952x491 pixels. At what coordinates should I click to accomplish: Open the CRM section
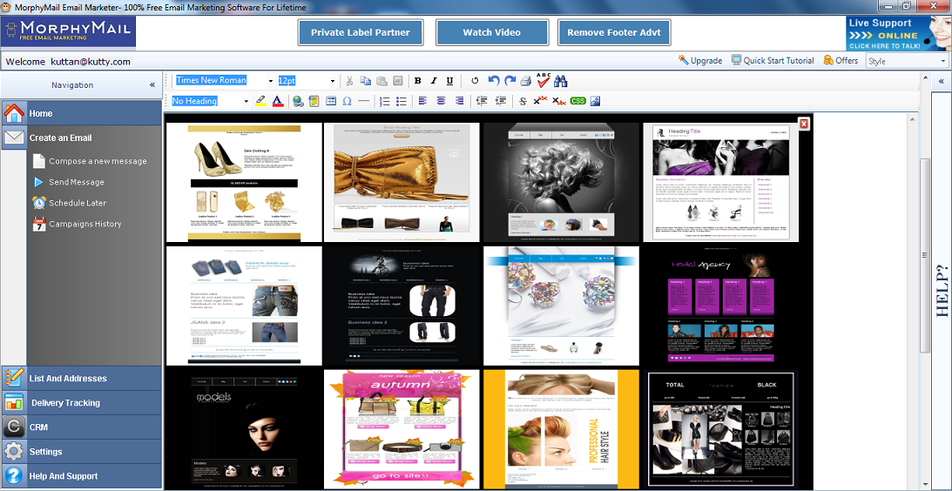click(81, 427)
